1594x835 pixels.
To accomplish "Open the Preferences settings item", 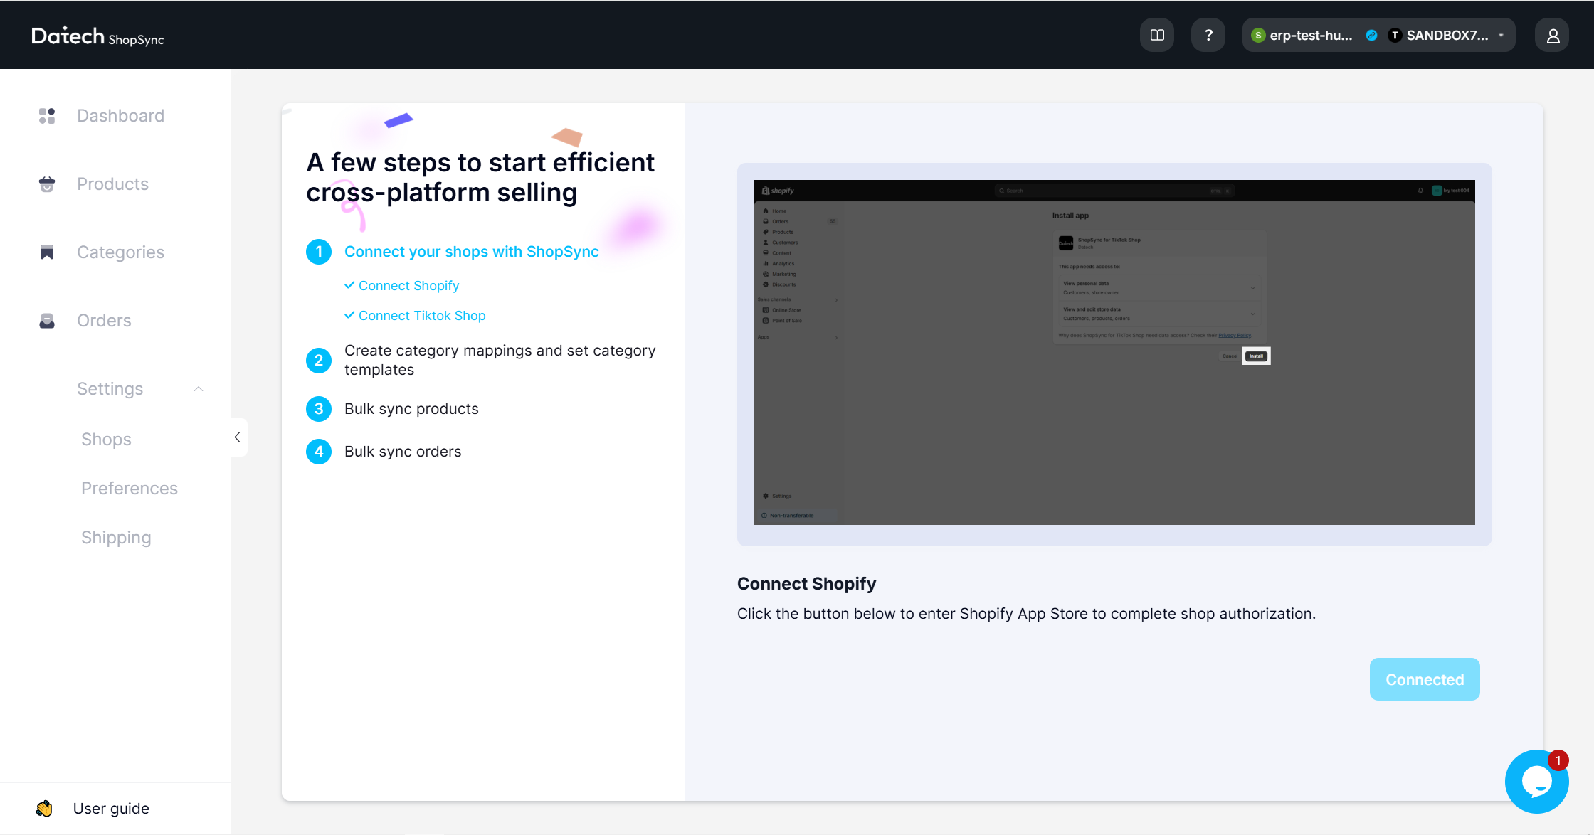I will (x=129, y=488).
